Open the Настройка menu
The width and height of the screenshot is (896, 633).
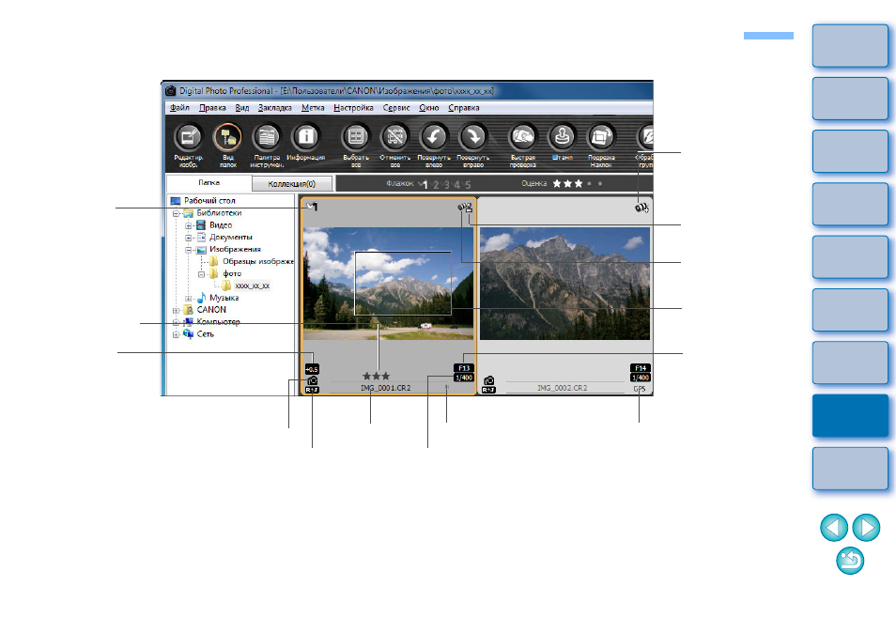tap(353, 107)
